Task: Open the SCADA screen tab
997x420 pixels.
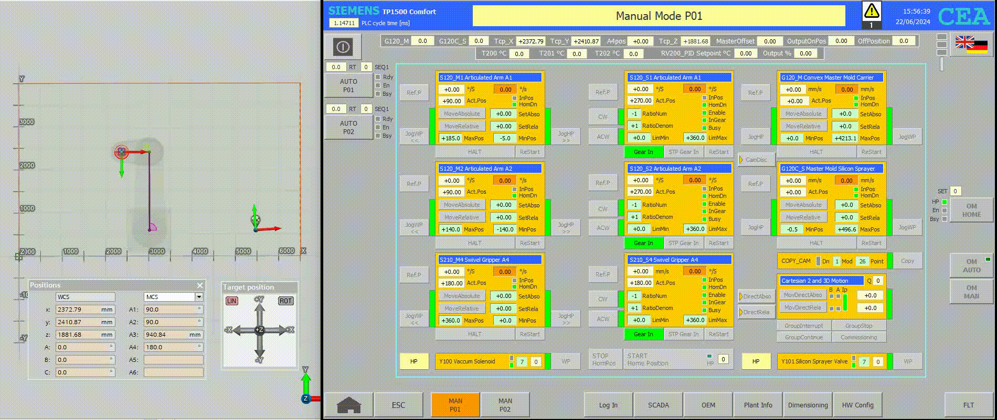Action: coord(658,405)
